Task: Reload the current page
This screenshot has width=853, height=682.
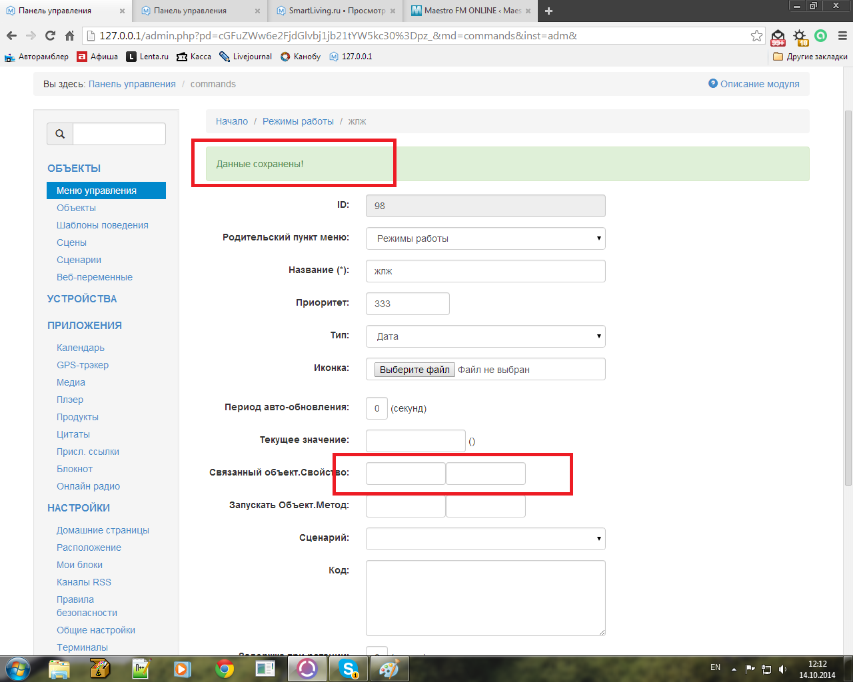Action: pyautogui.click(x=50, y=36)
